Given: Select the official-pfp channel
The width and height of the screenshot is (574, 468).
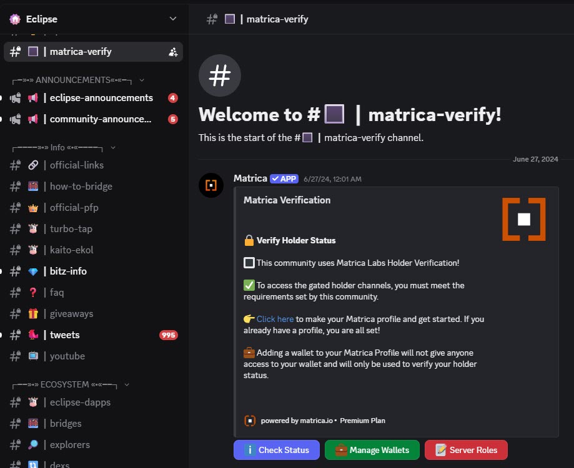Looking at the screenshot, I should coord(93,208).
